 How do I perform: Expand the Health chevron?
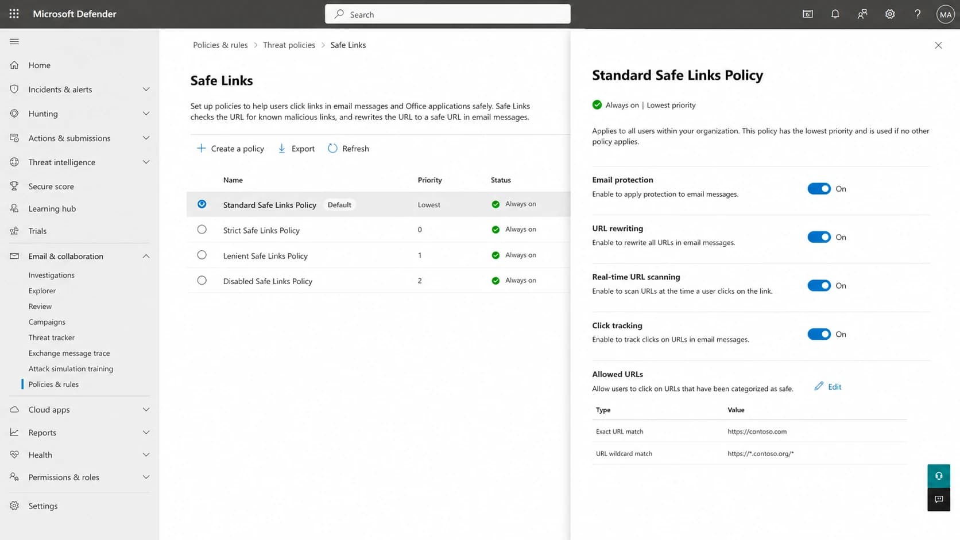146,454
